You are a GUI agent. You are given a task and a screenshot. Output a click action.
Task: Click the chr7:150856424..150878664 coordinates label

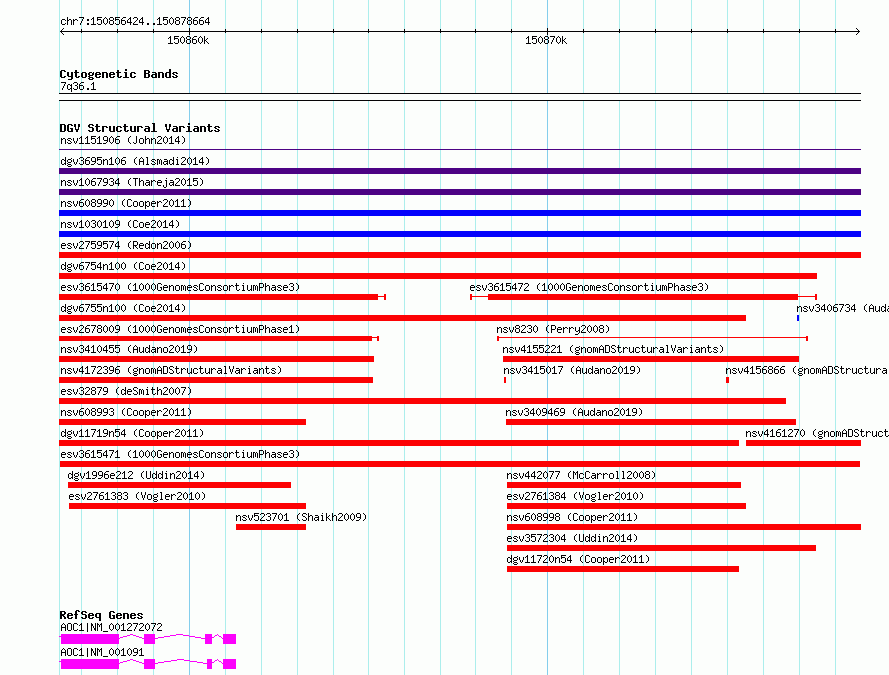pos(135,21)
